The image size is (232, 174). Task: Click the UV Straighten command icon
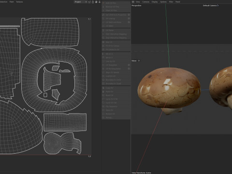[x=103, y=65]
